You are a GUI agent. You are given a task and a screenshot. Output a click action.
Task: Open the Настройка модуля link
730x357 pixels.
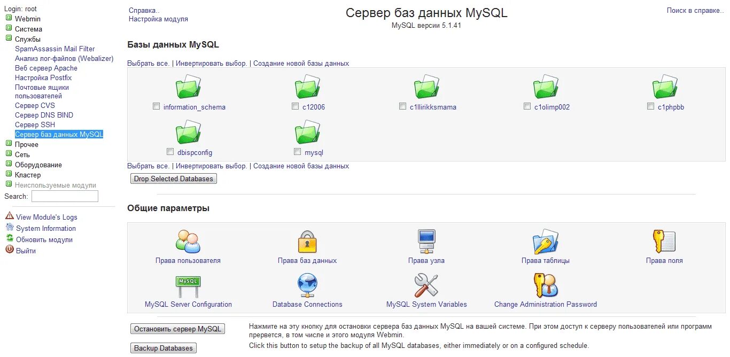point(158,19)
